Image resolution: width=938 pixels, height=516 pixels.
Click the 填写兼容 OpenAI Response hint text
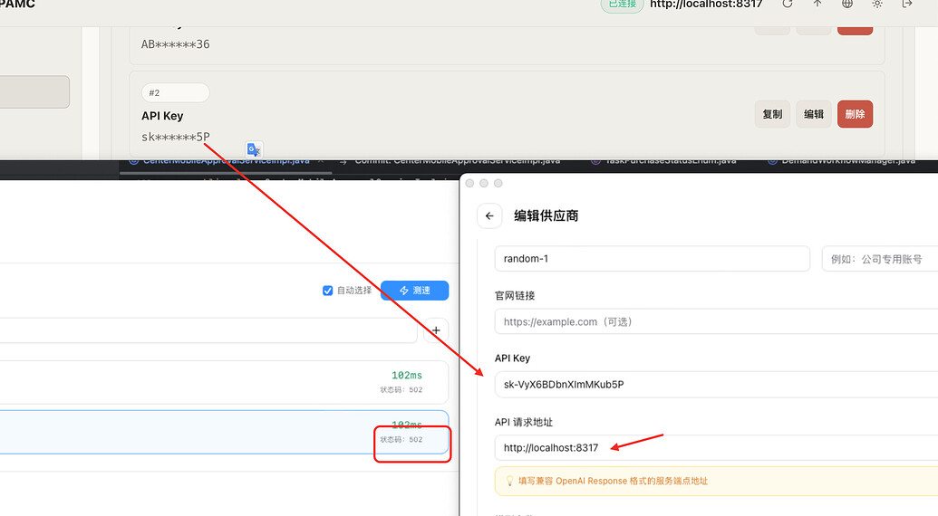[613, 481]
